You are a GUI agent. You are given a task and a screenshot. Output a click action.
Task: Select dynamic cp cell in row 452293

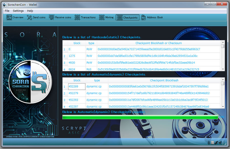click(x=97, y=100)
